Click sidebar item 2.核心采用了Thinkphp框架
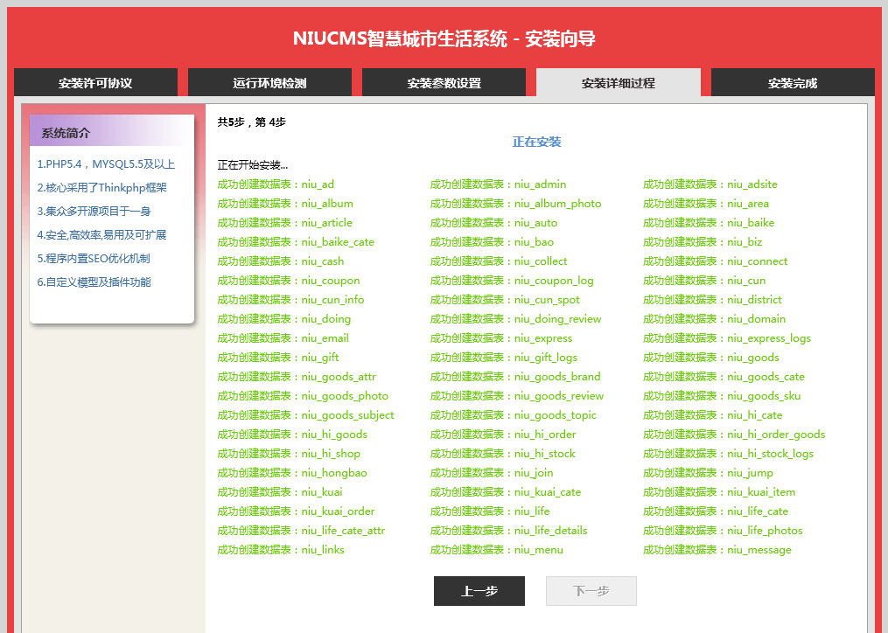This screenshot has height=633, width=888. coord(102,188)
